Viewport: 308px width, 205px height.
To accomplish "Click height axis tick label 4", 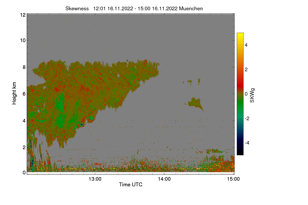I will (x=24, y=120).
